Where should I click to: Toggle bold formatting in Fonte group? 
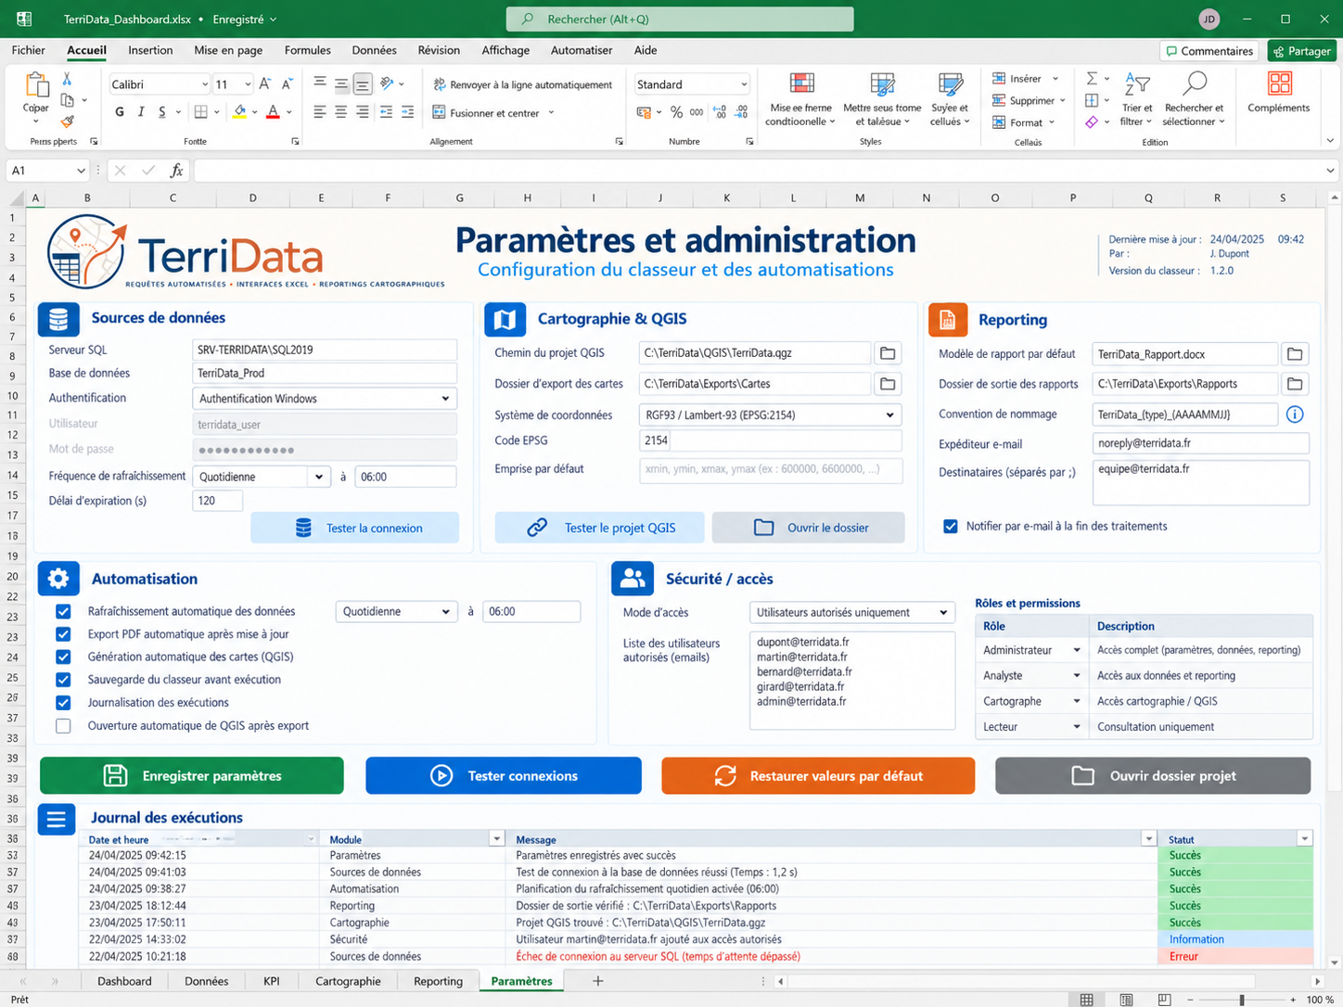tap(120, 112)
